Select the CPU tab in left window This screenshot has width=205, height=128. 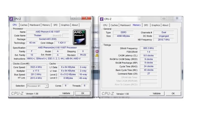tap(15, 25)
